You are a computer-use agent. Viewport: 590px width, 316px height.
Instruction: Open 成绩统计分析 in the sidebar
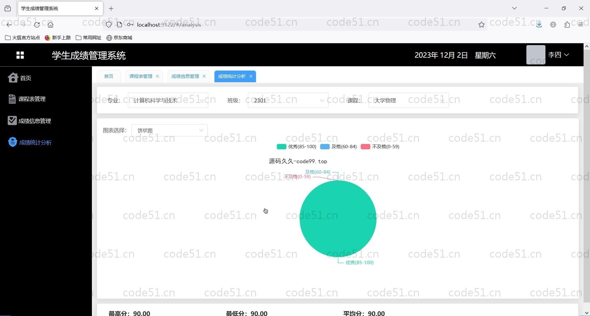click(35, 142)
